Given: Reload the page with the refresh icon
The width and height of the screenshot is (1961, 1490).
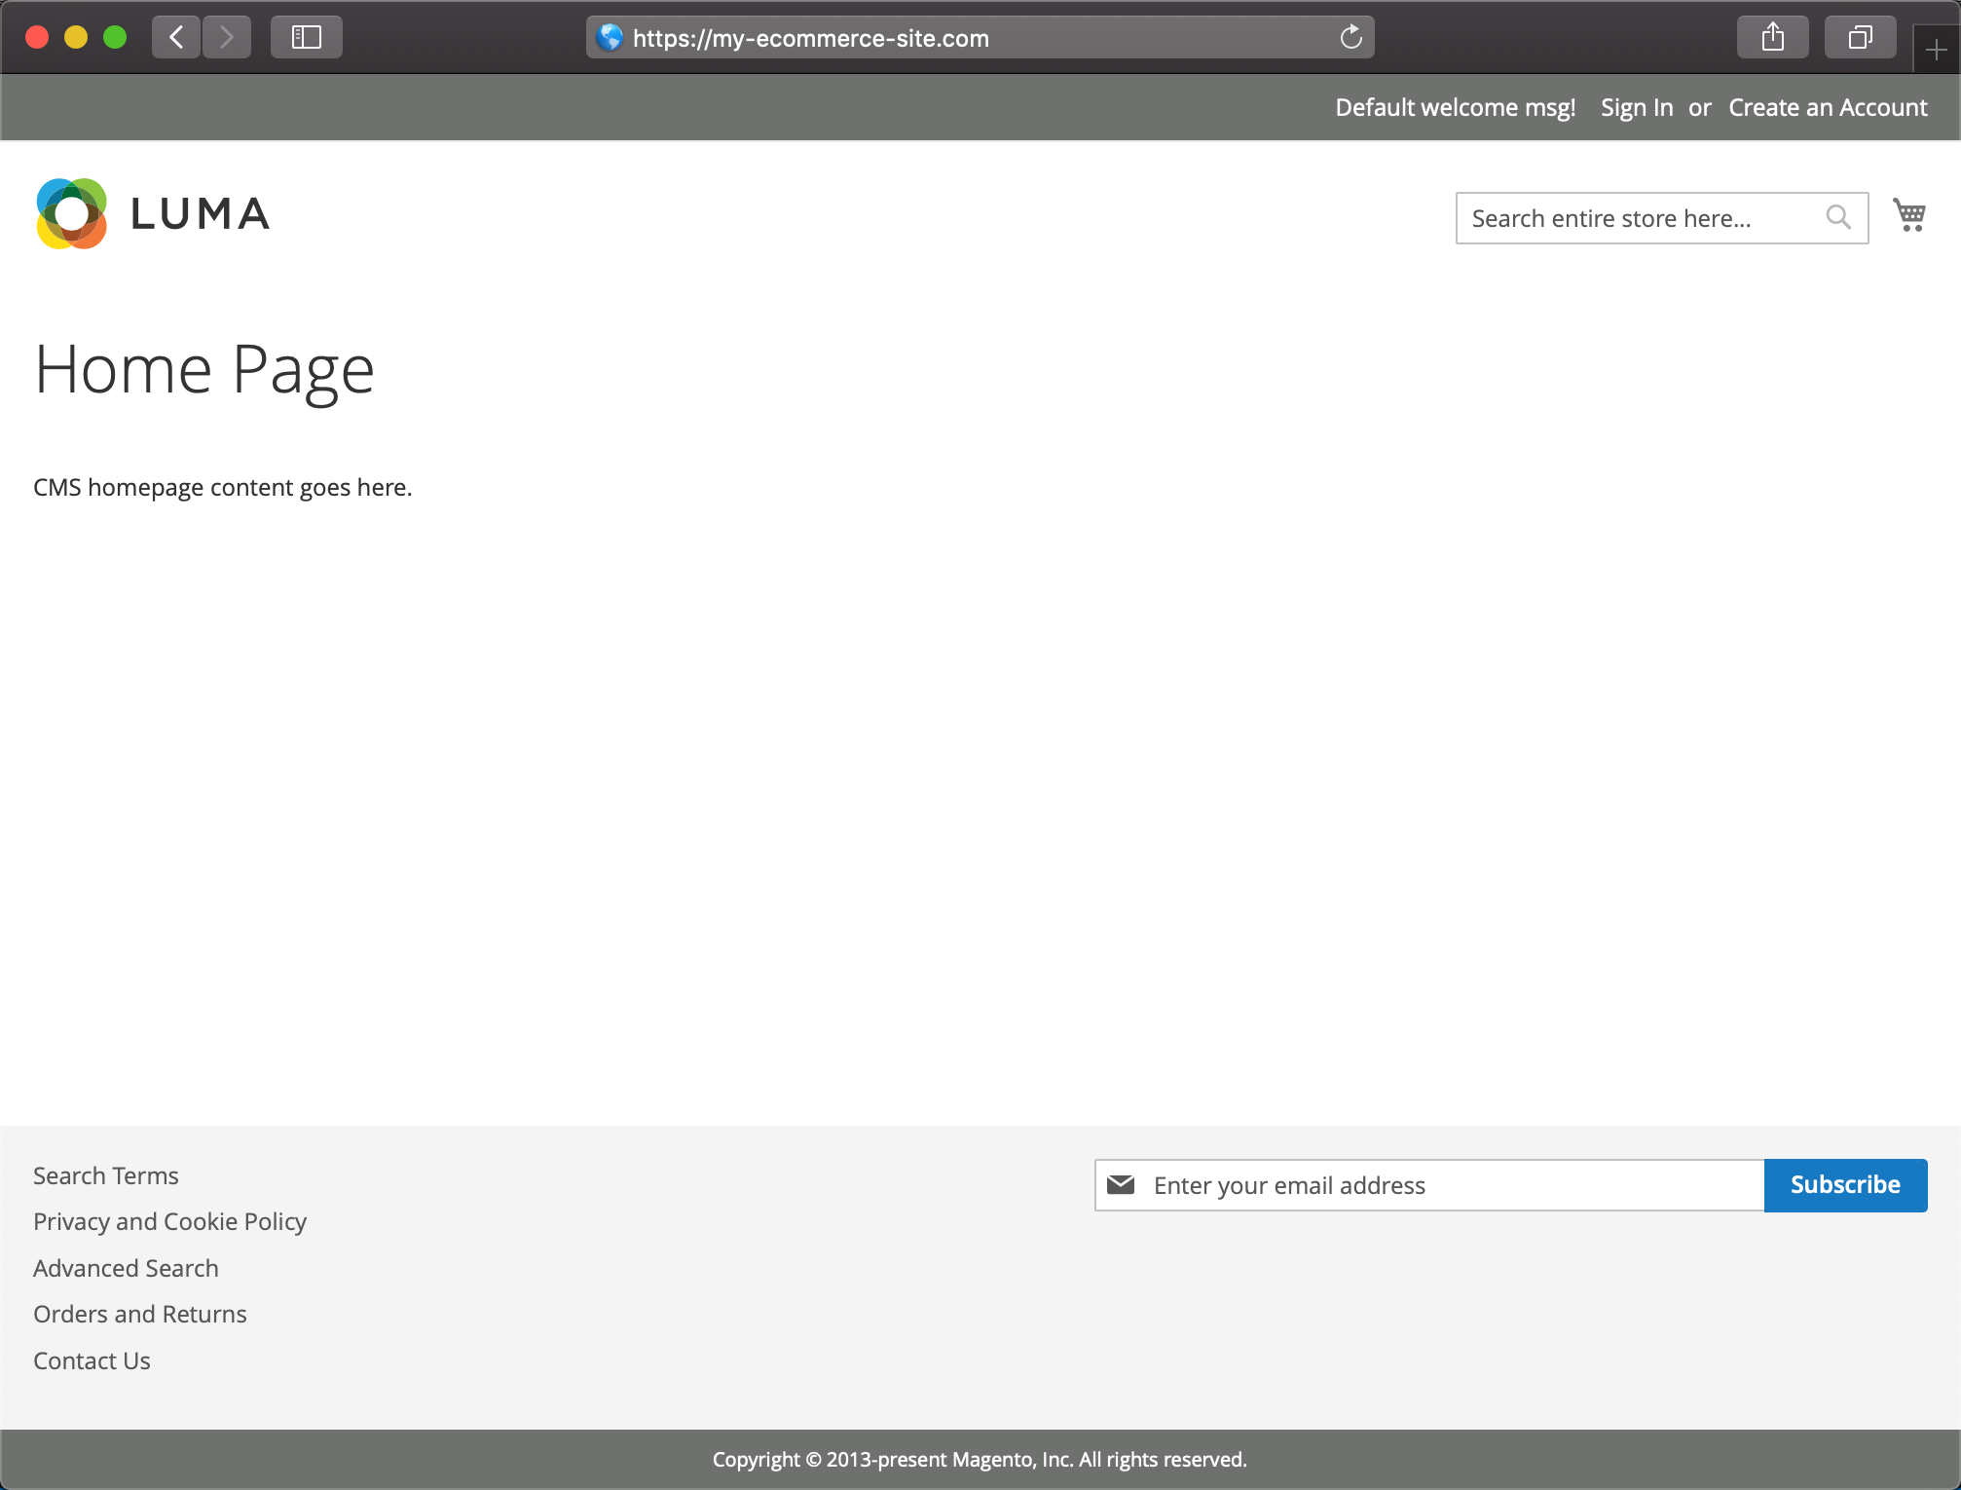Looking at the screenshot, I should tap(1350, 38).
